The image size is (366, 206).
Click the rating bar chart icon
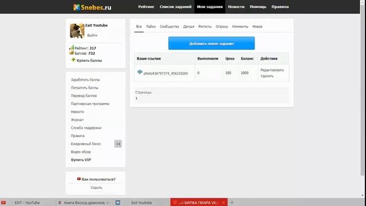click(71, 47)
